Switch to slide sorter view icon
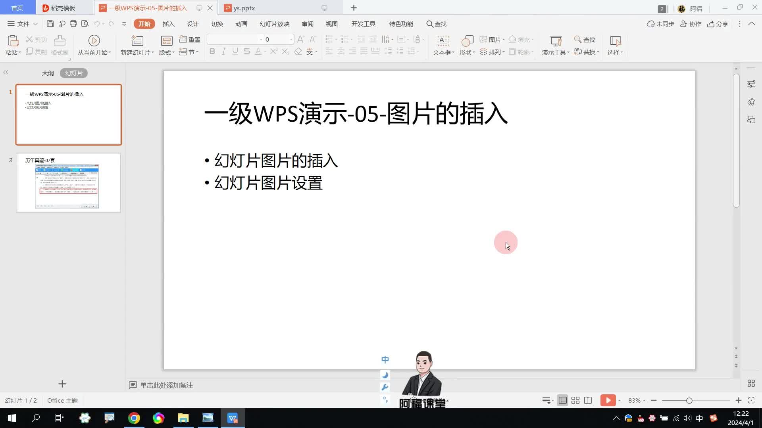762x428 pixels. coord(575,400)
